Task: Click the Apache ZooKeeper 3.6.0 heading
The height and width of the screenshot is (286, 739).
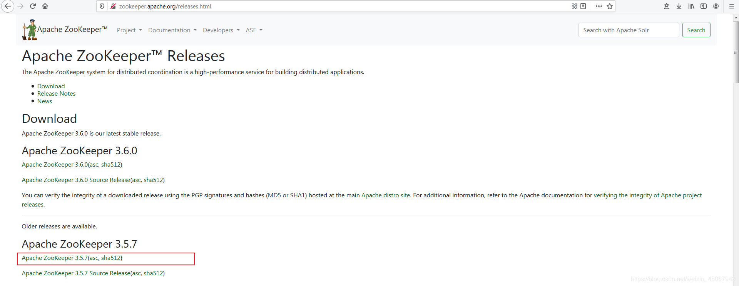Action: click(79, 151)
